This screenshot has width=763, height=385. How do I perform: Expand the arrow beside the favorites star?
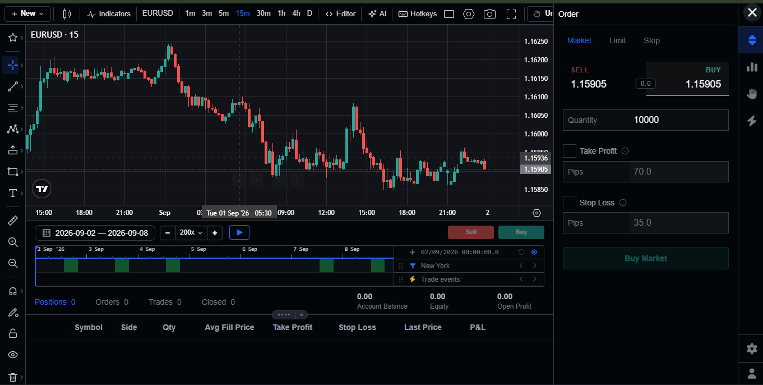tap(22, 38)
